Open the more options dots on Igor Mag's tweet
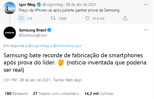 (x=146, y=4)
